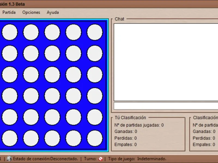Click 'Empates: 0' in the right Clasificación panel
218x163 pixels.
204,145
